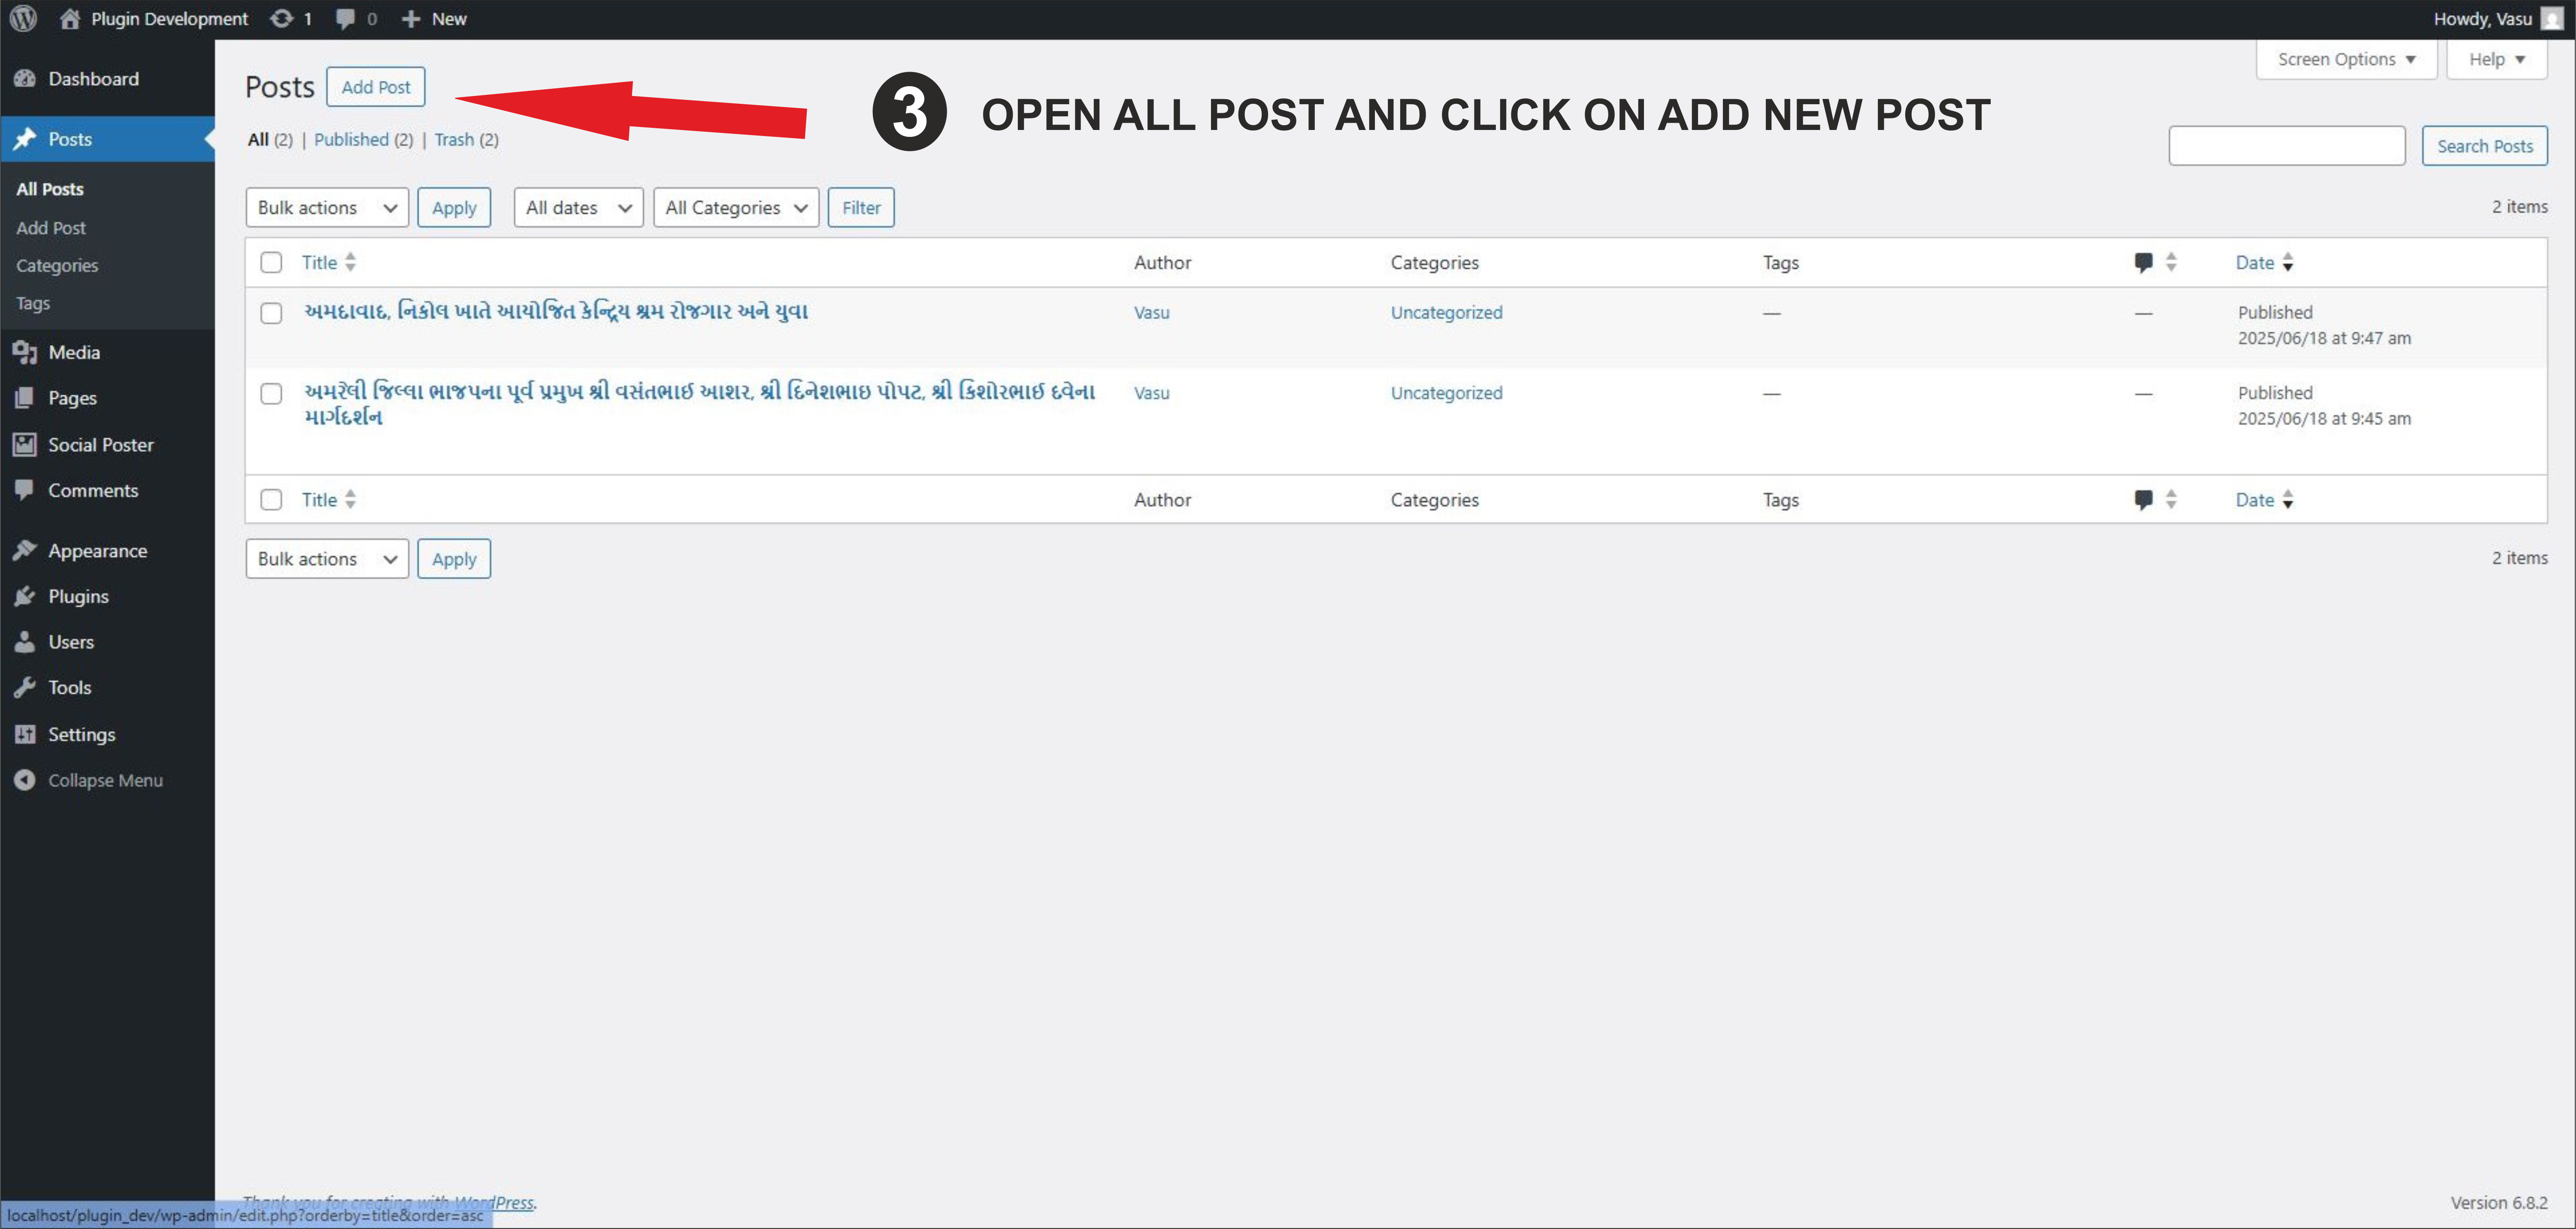
Task: Expand the Help panel
Action: click(2497, 59)
